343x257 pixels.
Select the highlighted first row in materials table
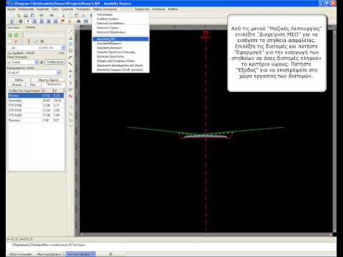36,96
